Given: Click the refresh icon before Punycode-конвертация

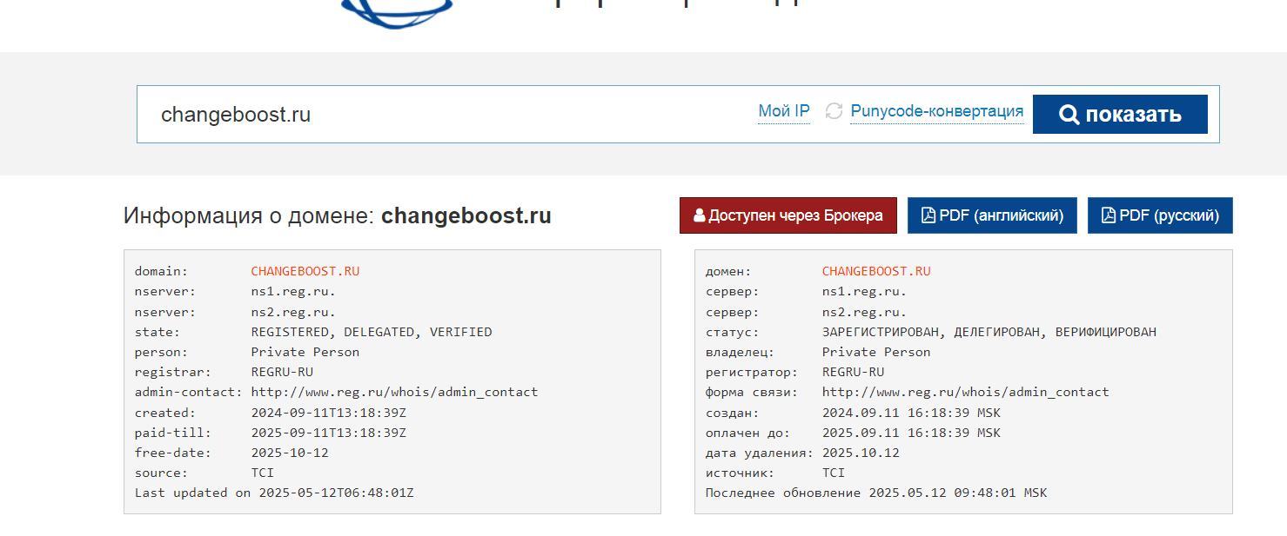Looking at the screenshot, I should click(x=834, y=111).
